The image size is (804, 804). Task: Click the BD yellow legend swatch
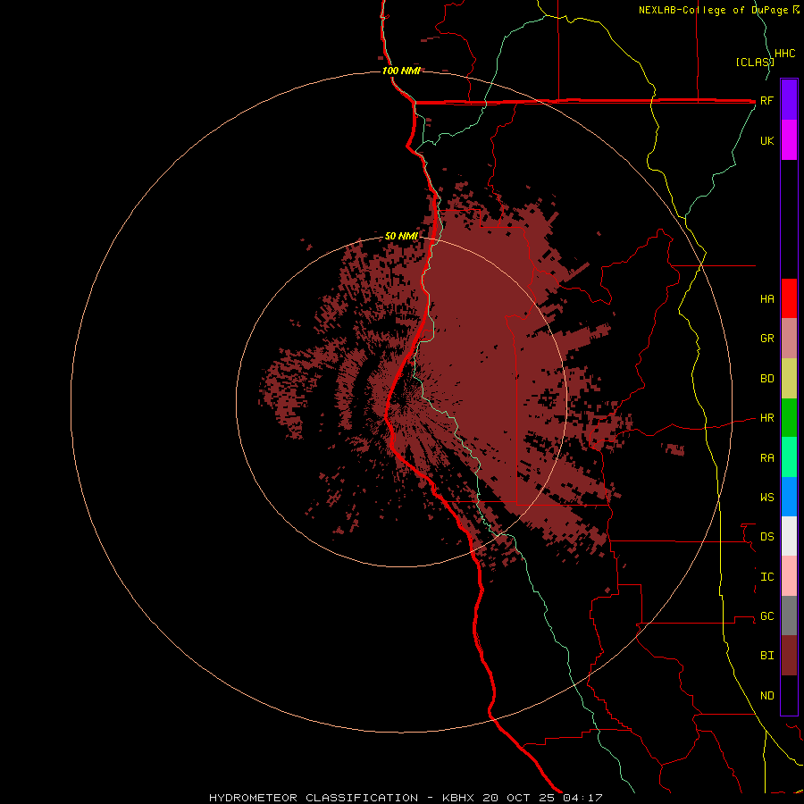[789, 379]
